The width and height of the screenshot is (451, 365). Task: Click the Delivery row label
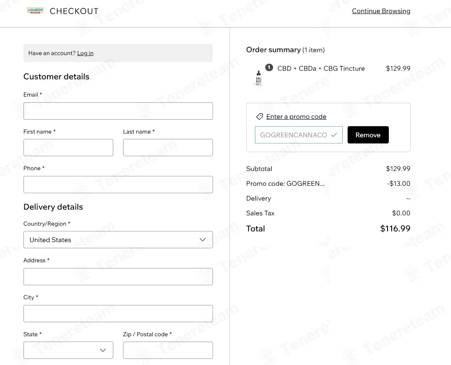point(259,198)
